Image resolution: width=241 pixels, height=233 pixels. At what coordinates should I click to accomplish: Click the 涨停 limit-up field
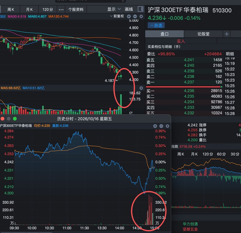point(203,125)
